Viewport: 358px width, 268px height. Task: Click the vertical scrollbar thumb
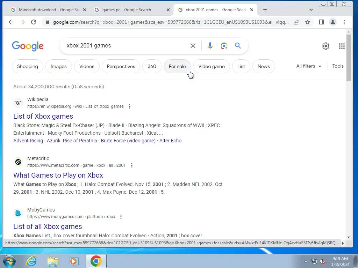tap(349, 58)
